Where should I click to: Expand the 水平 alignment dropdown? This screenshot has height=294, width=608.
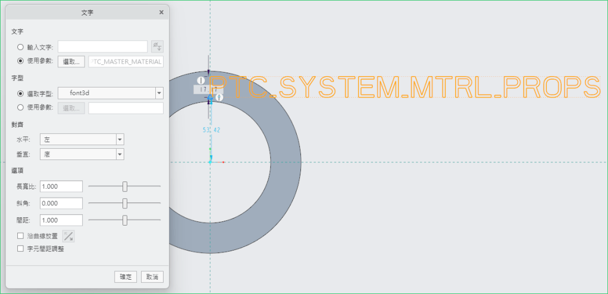click(120, 139)
